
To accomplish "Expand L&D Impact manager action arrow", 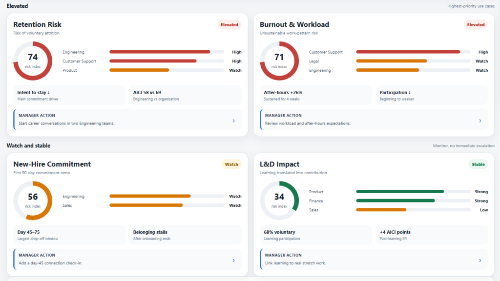I will (x=480, y=261).
